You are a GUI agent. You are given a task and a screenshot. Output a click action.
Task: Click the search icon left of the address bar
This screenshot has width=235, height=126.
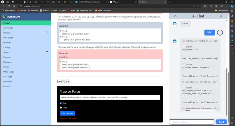pyautogui.click(x=14, y=6)
